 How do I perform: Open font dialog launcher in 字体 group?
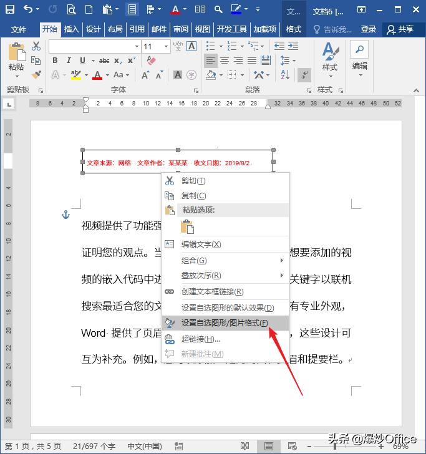(196, 90)
